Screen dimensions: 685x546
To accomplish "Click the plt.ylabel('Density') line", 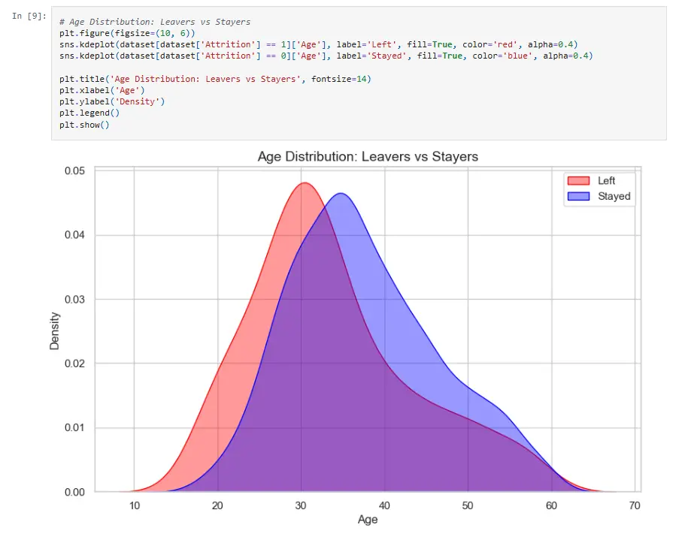I will [112, 101].
